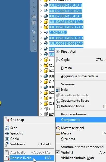Open the navigation bar options arrow
This screenshot has width=106, height=162.
pyautogui.click(x=35, y=50)
